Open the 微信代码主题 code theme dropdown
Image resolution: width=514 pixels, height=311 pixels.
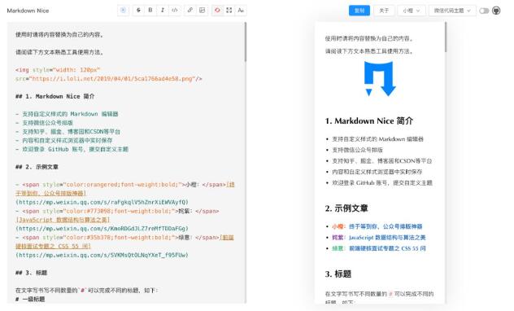(452, 11)
